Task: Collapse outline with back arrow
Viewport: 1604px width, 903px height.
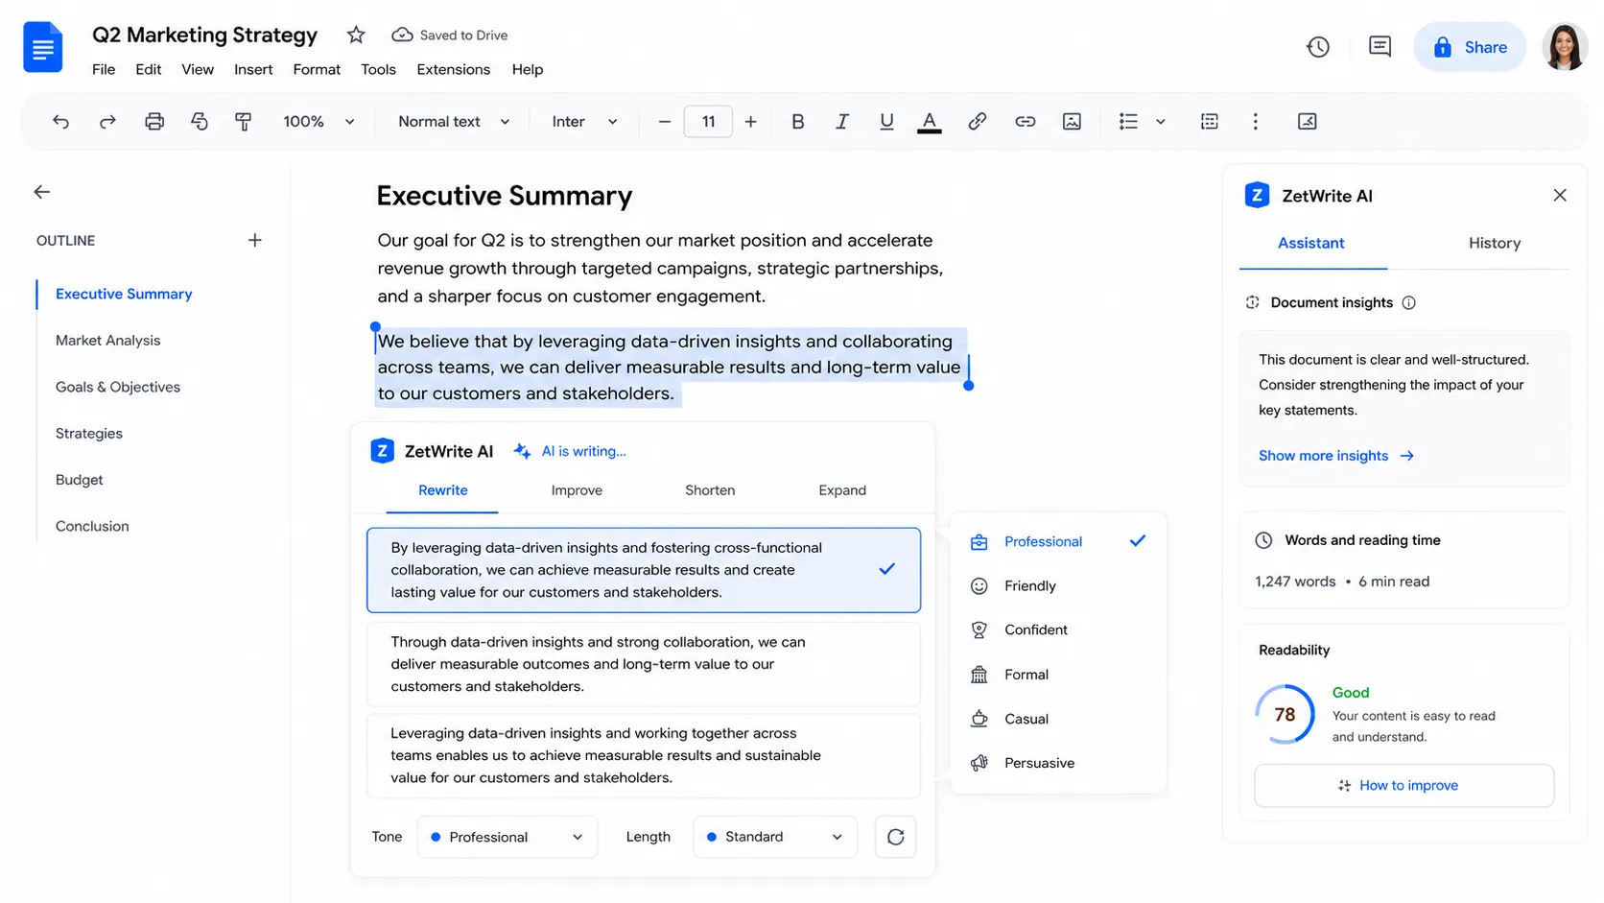Action: pyautogui.click(x=42, y=192)
